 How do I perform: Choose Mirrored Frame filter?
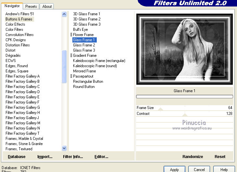coord(84,71)
